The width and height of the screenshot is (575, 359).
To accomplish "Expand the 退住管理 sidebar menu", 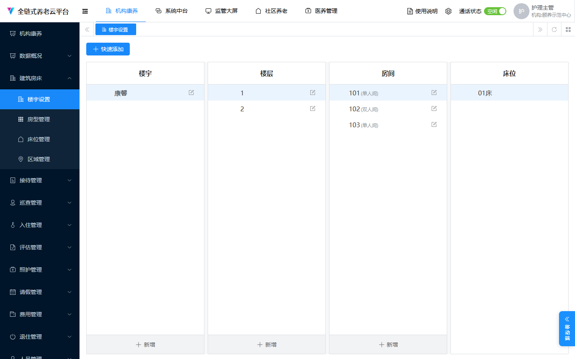I will coord(40,337).
